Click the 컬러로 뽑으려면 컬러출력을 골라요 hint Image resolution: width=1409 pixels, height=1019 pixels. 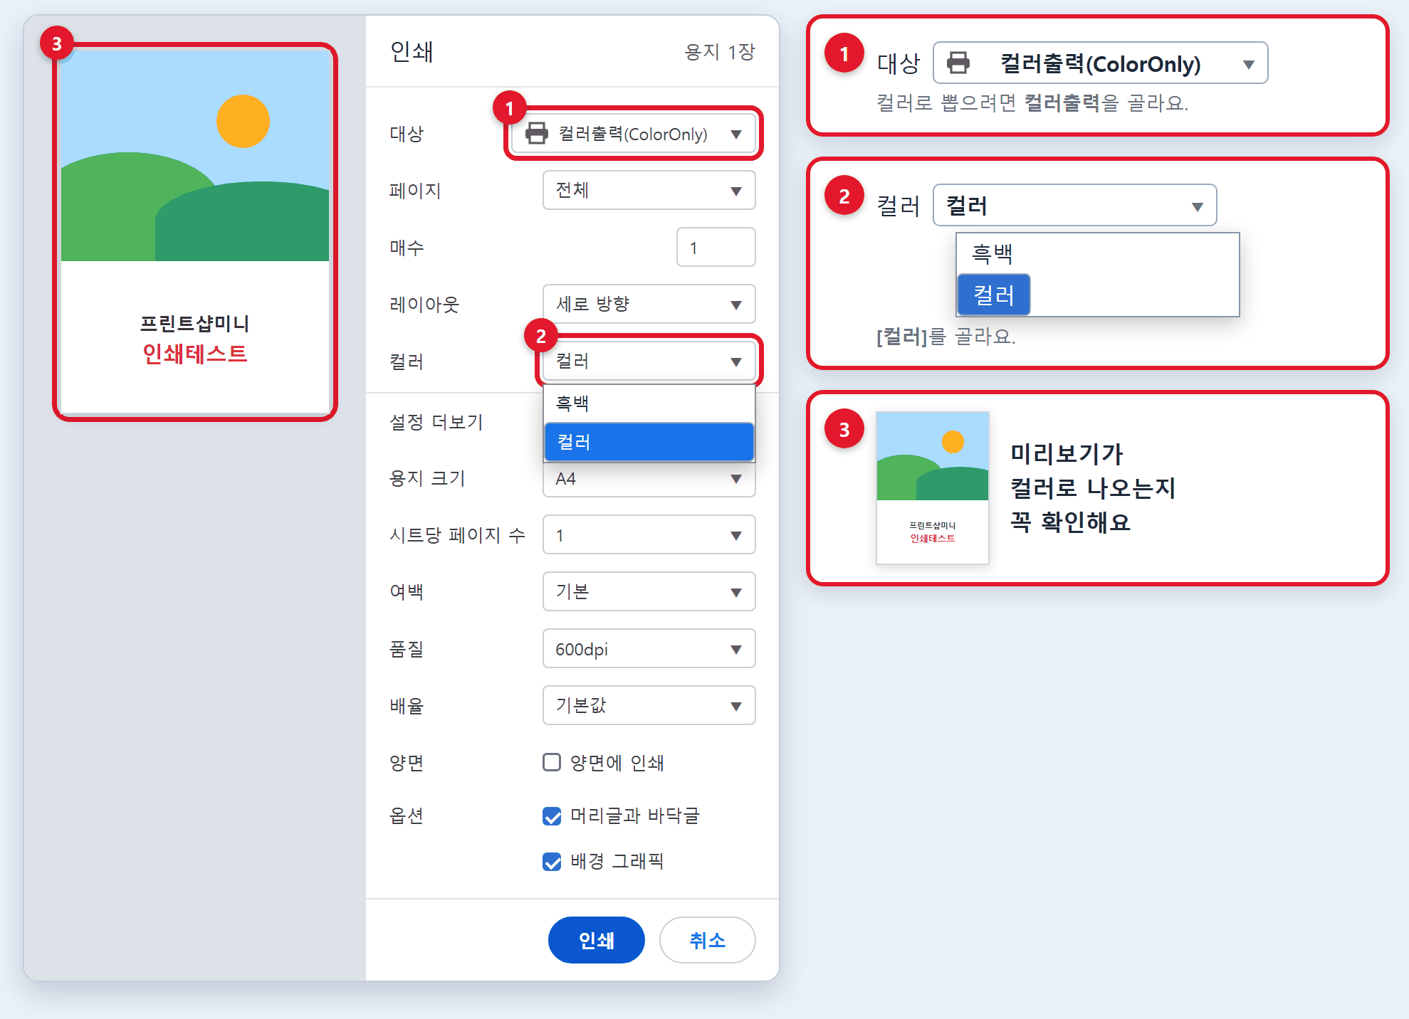coord(1032,102)
